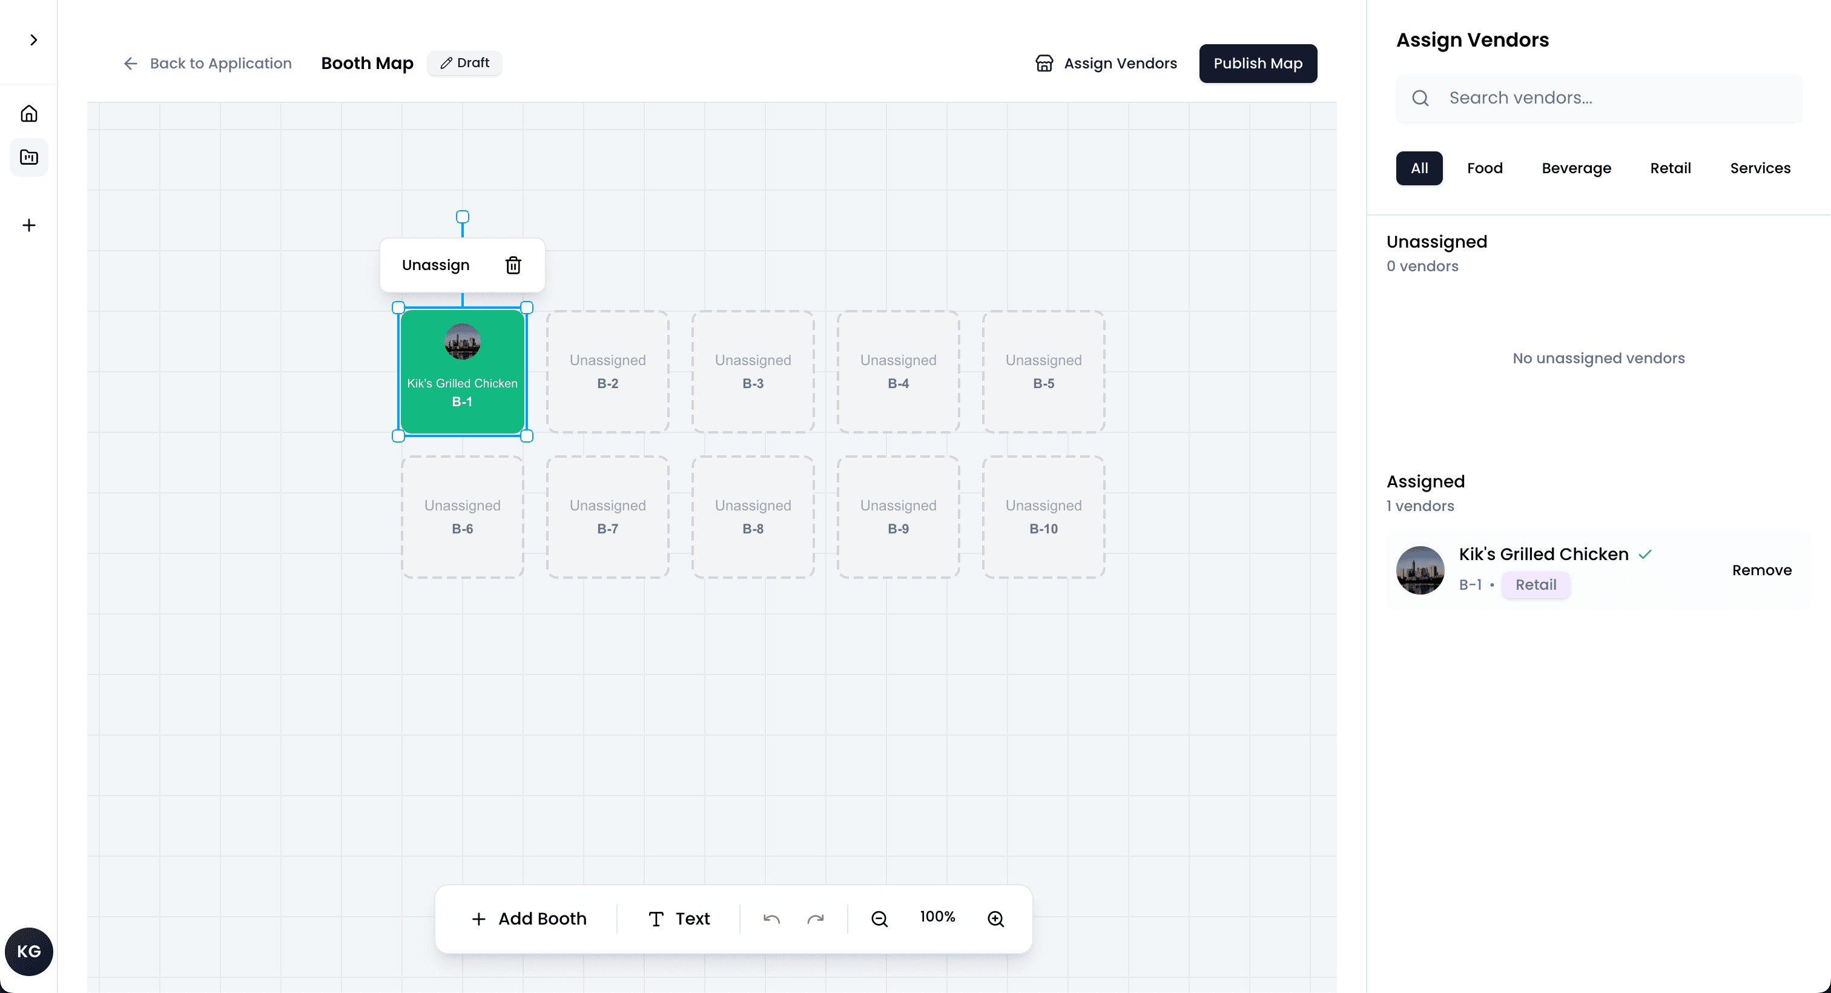1831x993 pixels.
Task: Click the Kik's Grilled Chicken name in Assigned list
Action: tap(1543, 555)
